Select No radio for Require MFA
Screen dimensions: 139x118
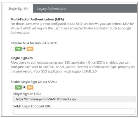click(24, 49)
